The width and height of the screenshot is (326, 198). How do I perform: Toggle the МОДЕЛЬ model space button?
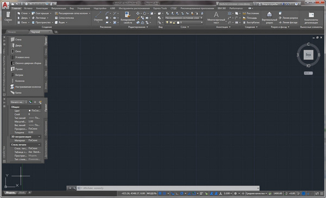pos(152,194)
